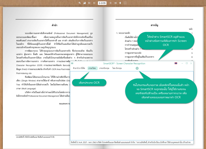The width and height of the screenshot is (206, 149).
Task: Select the ภาษาไทย OCR tab
Action: [92, 68]
